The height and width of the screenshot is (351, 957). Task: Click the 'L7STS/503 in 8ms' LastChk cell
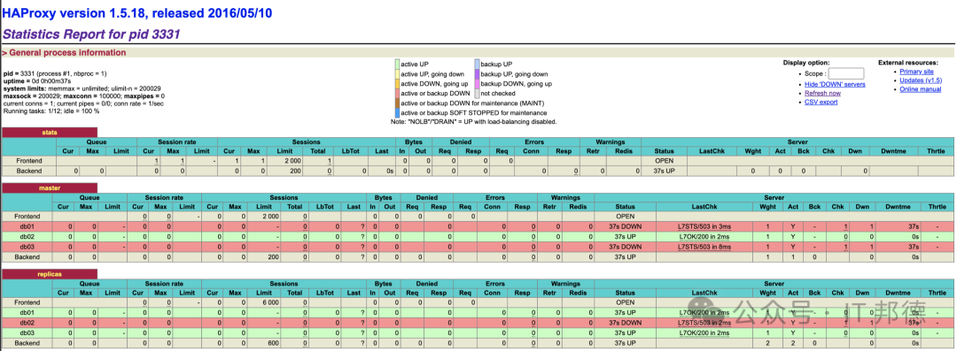[704, 247]
